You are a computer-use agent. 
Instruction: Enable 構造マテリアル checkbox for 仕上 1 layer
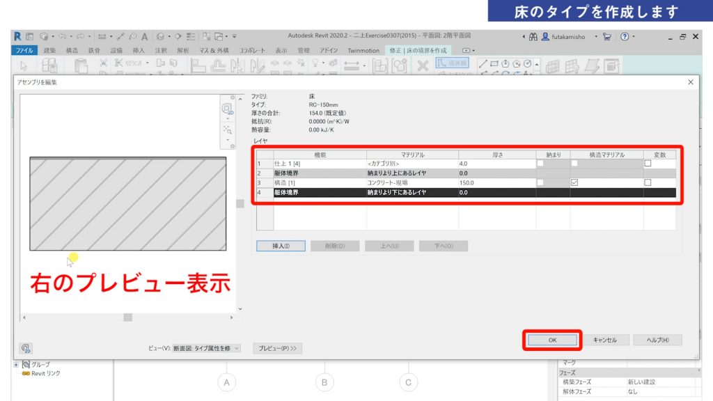pyautogui.click(x=576, y=164)
